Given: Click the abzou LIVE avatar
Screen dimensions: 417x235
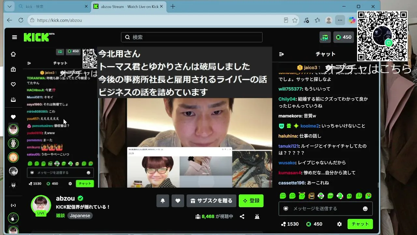Looking at the screenshot, I should (41, 206).
